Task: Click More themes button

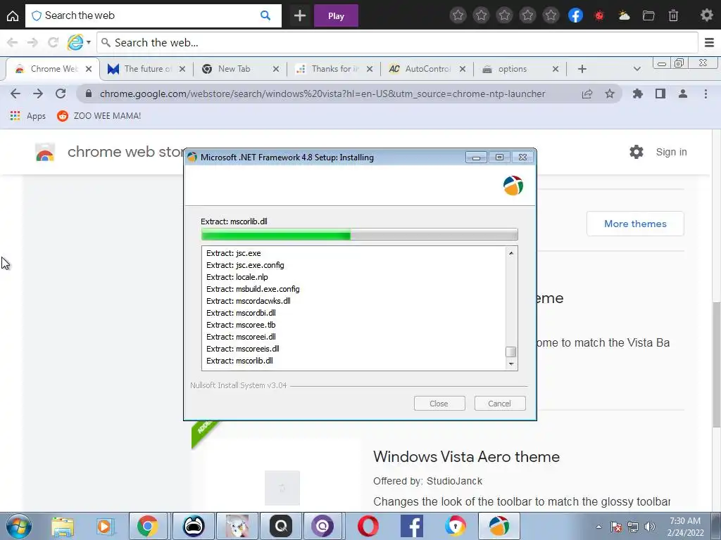Action: 635,224
